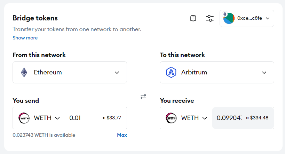
Task: Click the available WETH balance text
Action: (44, 135)
